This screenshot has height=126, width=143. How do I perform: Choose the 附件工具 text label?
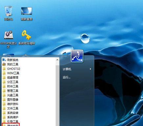tap(12, 86)
